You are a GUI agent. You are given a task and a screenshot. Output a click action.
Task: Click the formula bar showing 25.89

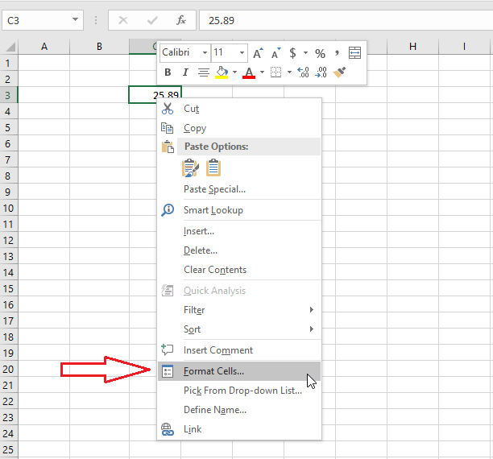346,20
